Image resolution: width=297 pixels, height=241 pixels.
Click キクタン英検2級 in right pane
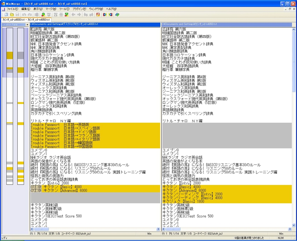(x=176, y=205)
